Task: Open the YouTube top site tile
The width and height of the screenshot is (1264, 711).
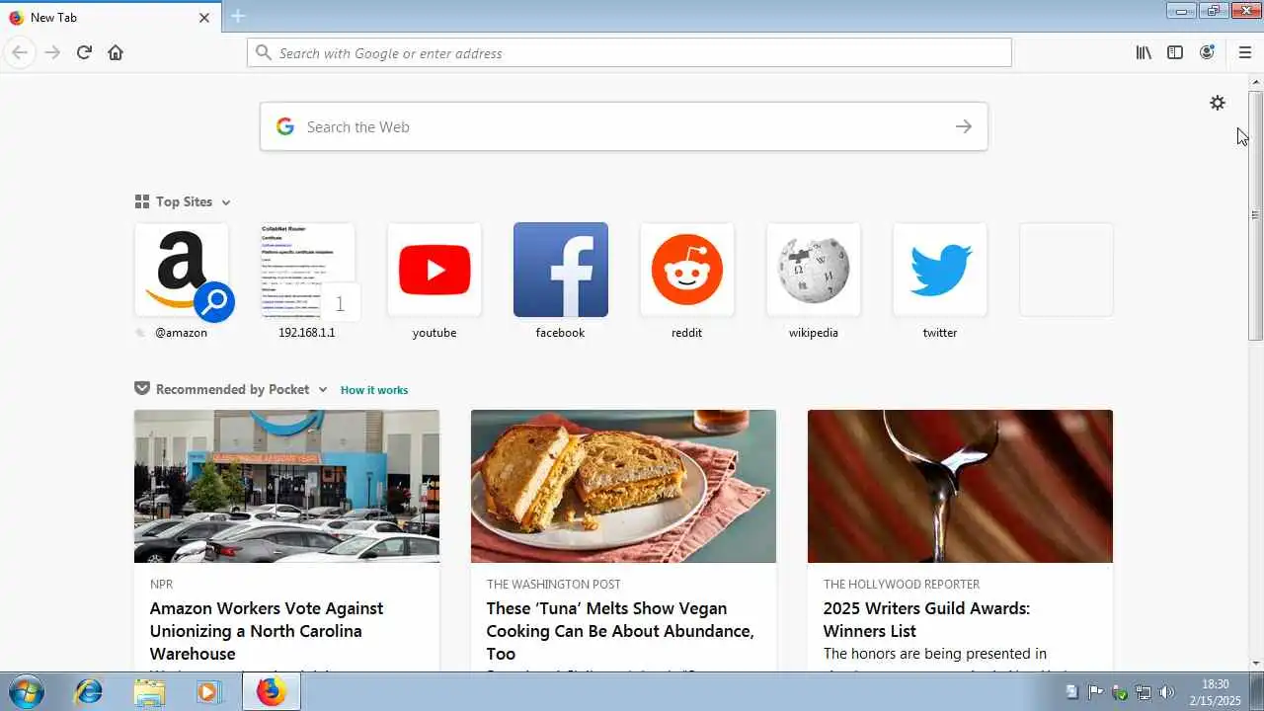Action: tap(434, 270)
